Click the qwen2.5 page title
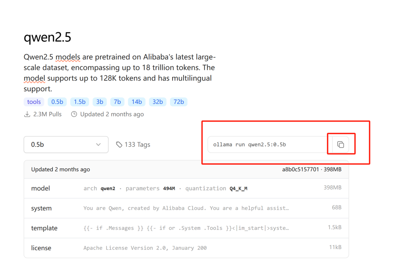The height and width of the screenshot is (265, 399). coord(47,37)
